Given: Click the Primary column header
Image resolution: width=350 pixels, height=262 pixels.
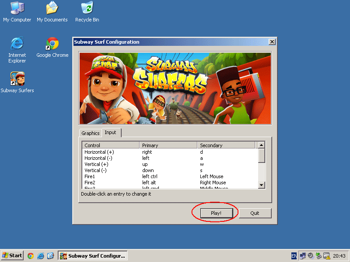Looking at the screenshot, I should coord(168,145).
